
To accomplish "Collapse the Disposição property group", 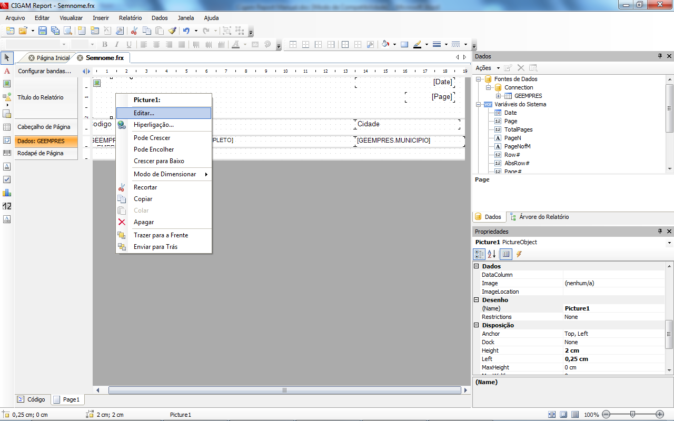I will 477,325.
